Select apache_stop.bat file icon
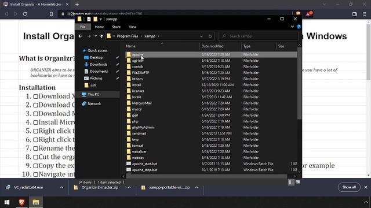This screenshot has width=371, height=208. click(129, 170)
